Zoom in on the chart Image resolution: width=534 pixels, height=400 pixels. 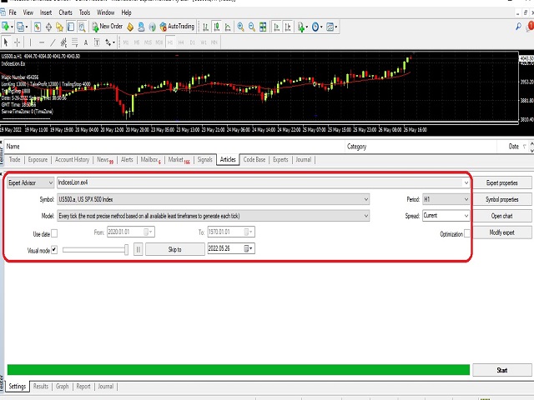[241, 27]
